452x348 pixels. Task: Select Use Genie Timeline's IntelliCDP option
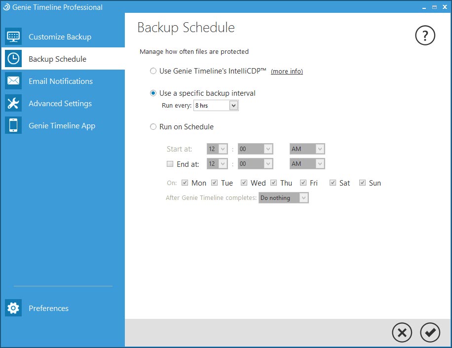point(153,71)
